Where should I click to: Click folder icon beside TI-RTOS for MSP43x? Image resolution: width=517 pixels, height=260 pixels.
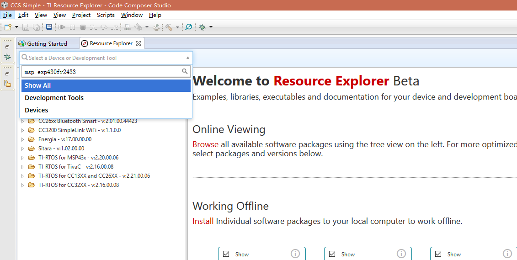click(32, 158)
